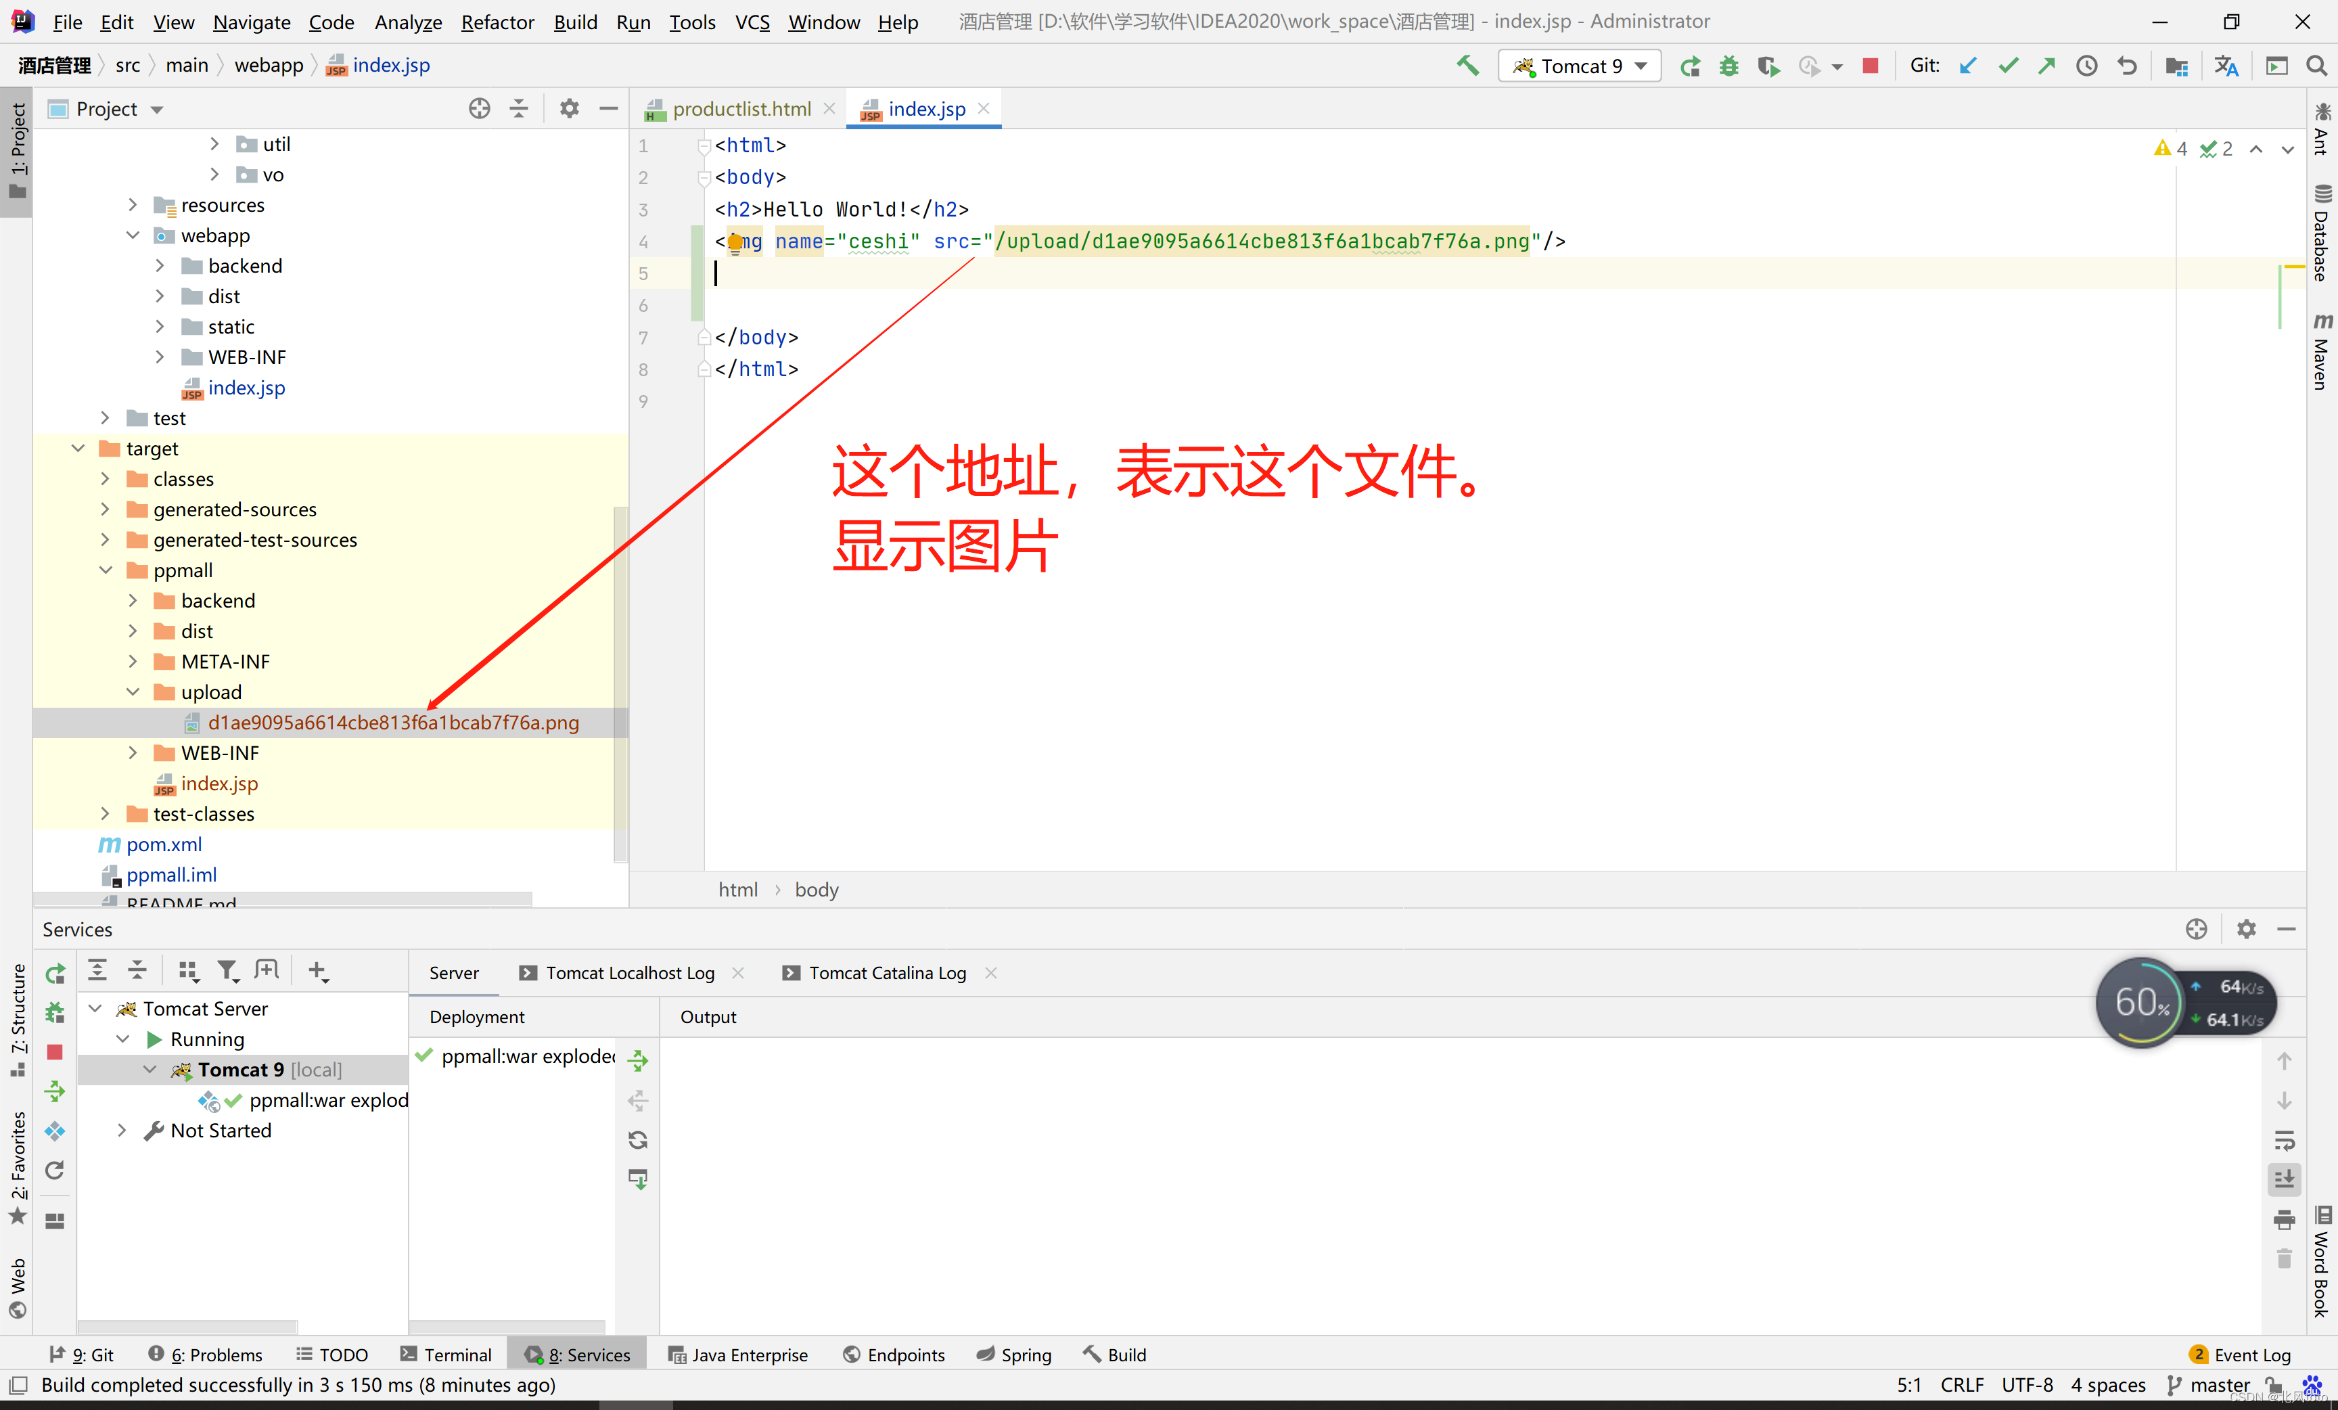
Task: Expand the resources folder
Action: 133,205
